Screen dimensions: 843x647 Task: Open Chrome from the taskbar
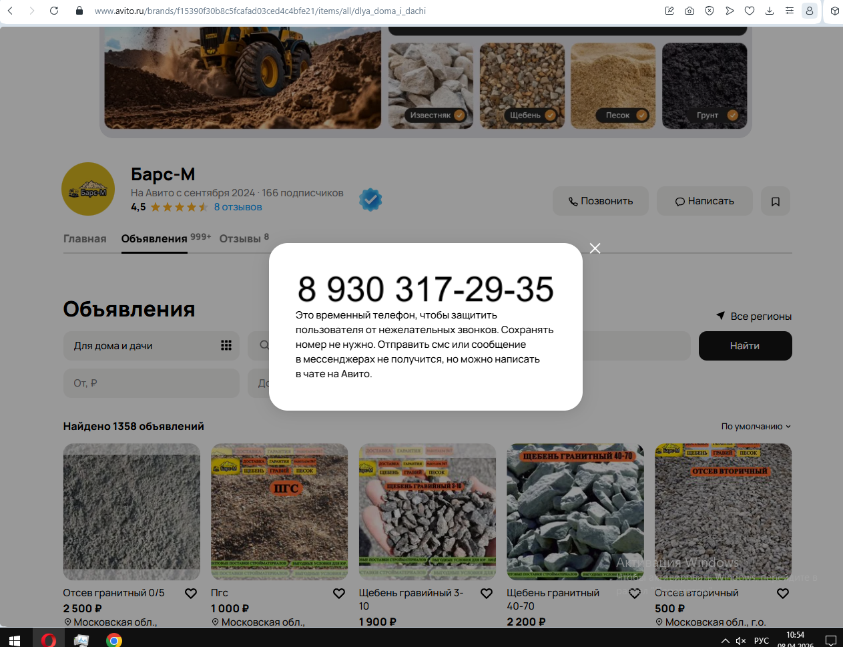(114, 640)
